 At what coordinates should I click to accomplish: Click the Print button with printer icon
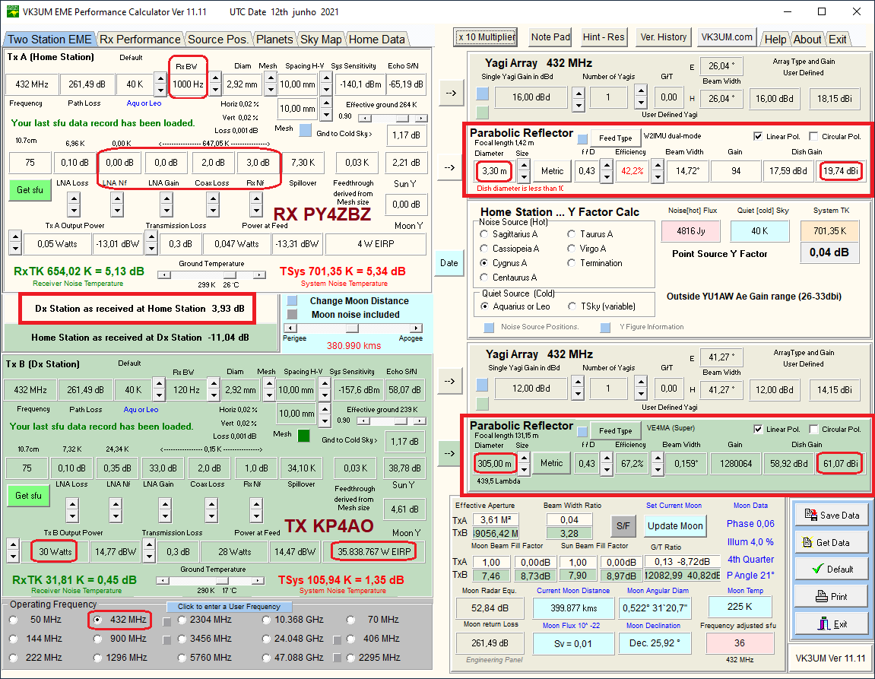click(832, 597)
